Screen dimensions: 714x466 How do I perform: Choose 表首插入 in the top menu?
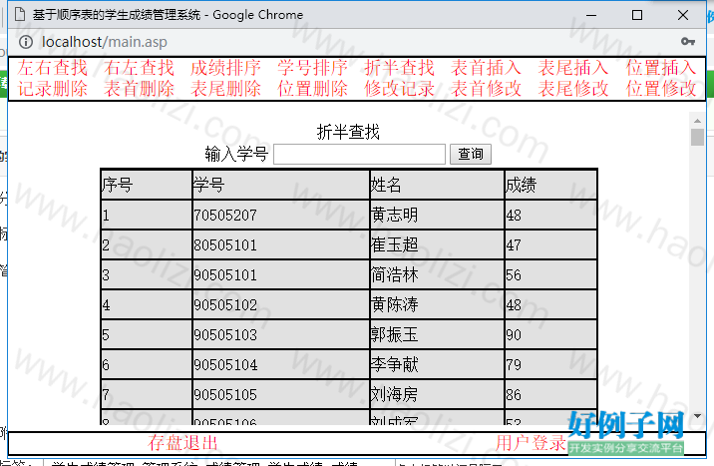click(x=487, y=68)
